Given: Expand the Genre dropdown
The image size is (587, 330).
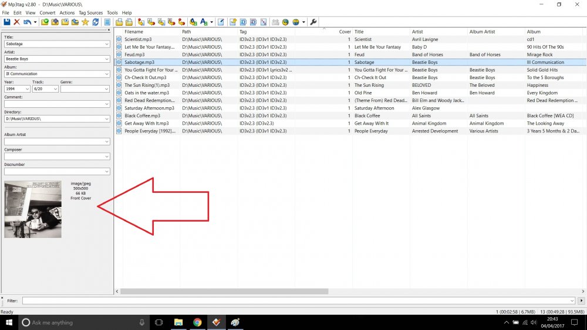Looking at the screenshot, I should tap(107, 89).
